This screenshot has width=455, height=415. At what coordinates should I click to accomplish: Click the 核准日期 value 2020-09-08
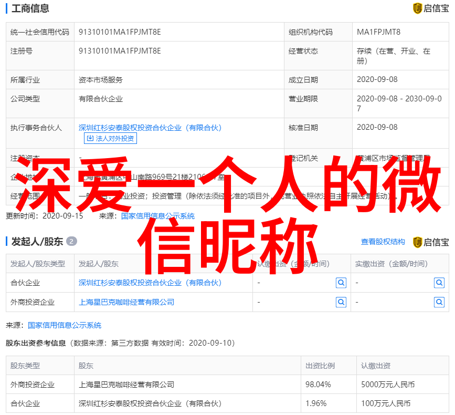click(377, 127)
